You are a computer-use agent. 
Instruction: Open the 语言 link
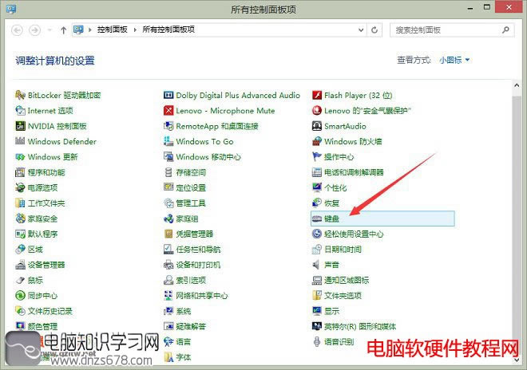(x=184, y=342)
